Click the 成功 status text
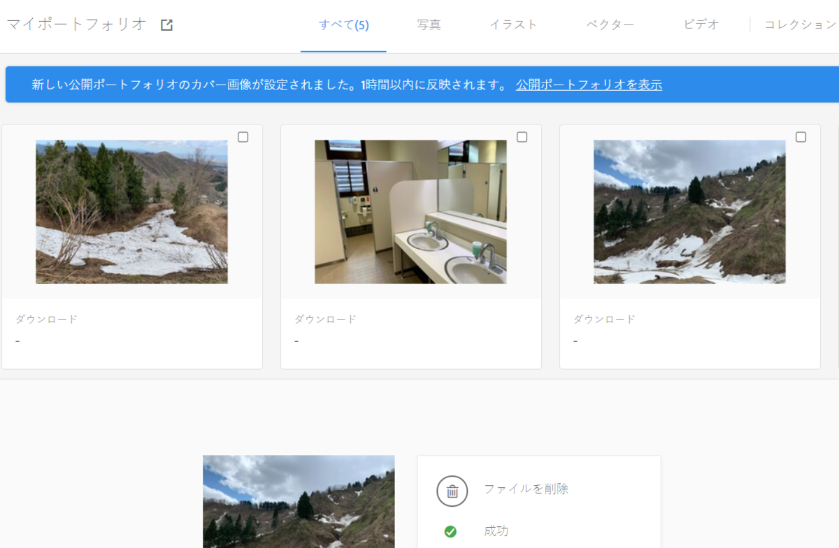The image size is (839, 548). click(x=496, y=531)
